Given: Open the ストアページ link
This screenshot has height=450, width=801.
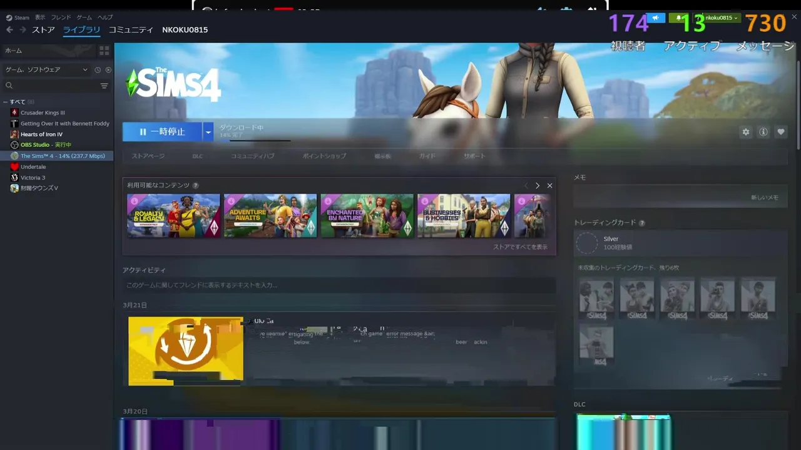Looking at the screenshot, I should click(x=148, y=156).
